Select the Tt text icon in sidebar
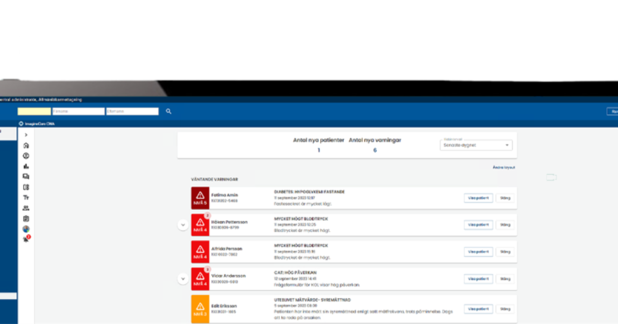618x324 pixels. pos(26,197)
